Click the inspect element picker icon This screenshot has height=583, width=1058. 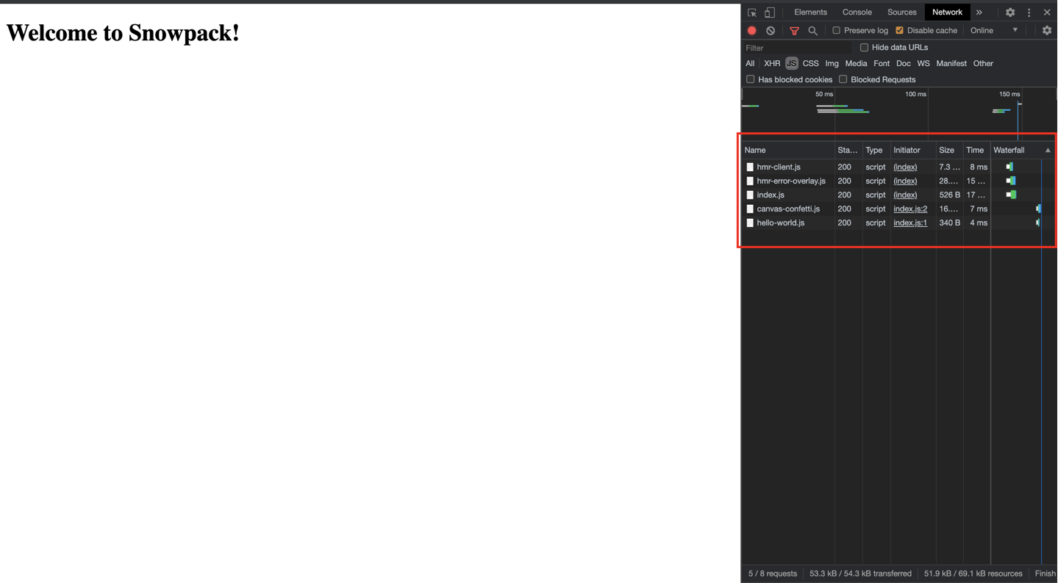click(751, 12)
